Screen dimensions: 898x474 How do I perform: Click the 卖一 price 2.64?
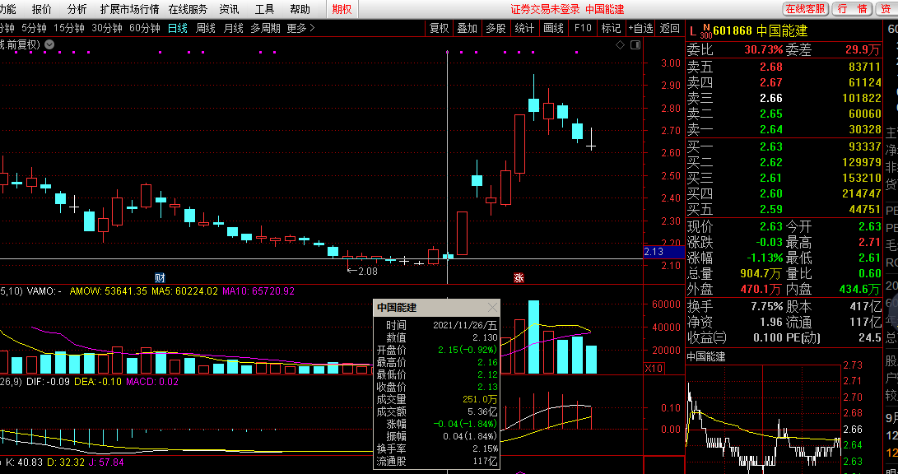(771, 129)
